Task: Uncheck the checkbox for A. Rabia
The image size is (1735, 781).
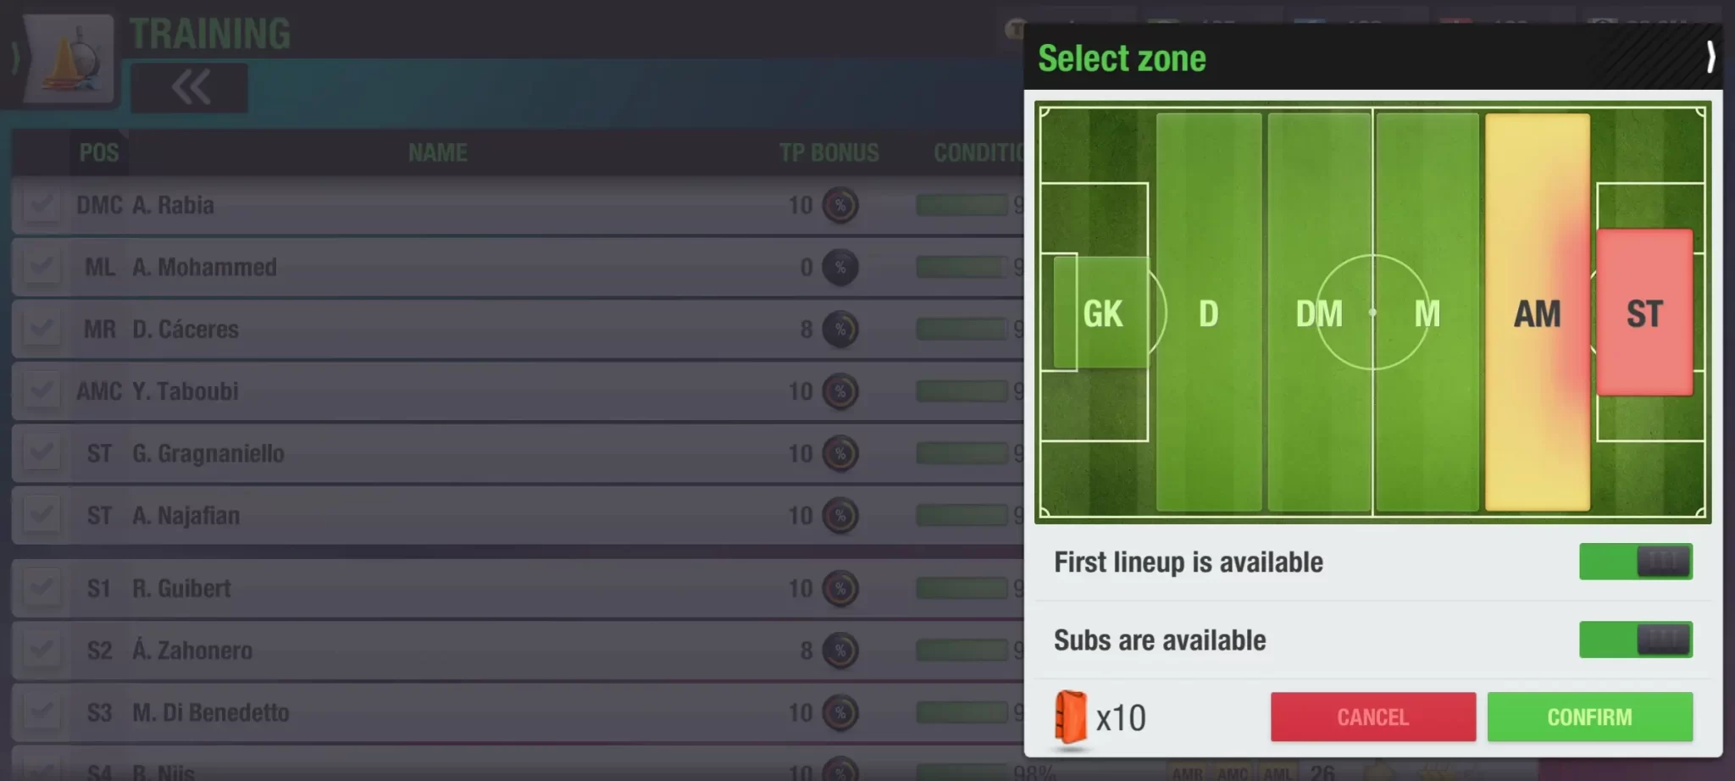Action: click(41, 206)
